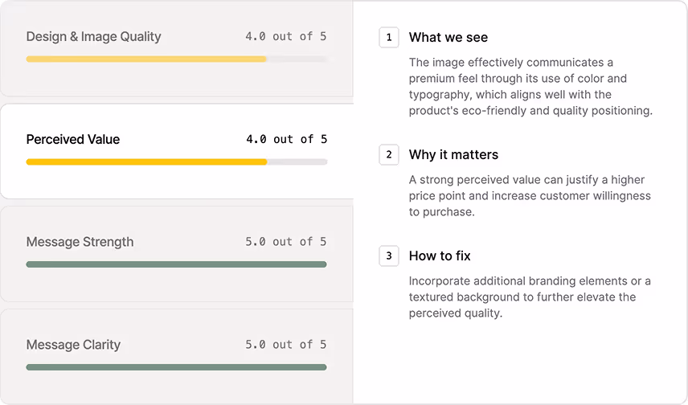Open the Message Strength card
This screenshot has width=688, height=405.
(x=176, y=253)
